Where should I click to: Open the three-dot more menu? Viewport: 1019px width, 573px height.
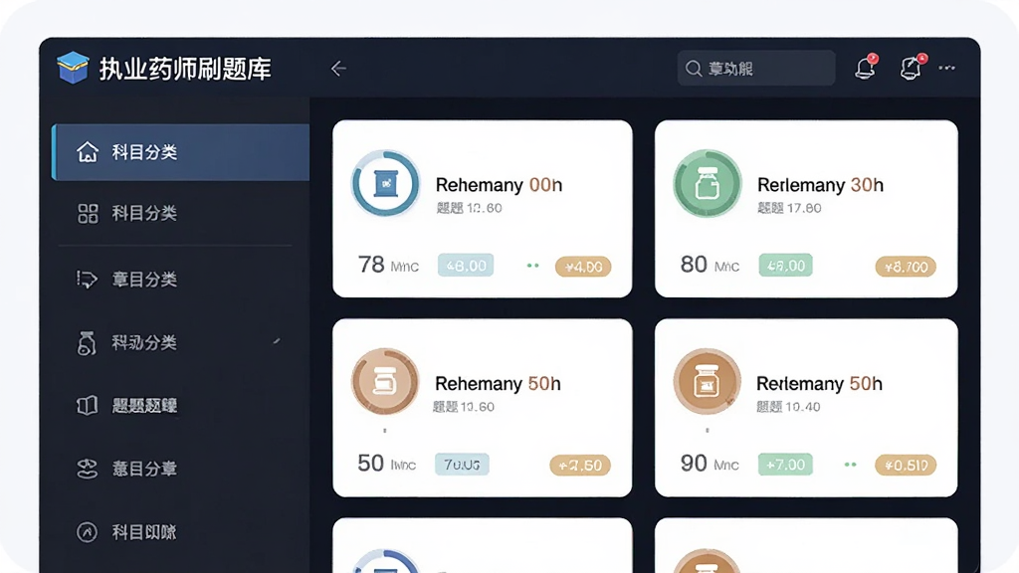(x=947, y=68)
